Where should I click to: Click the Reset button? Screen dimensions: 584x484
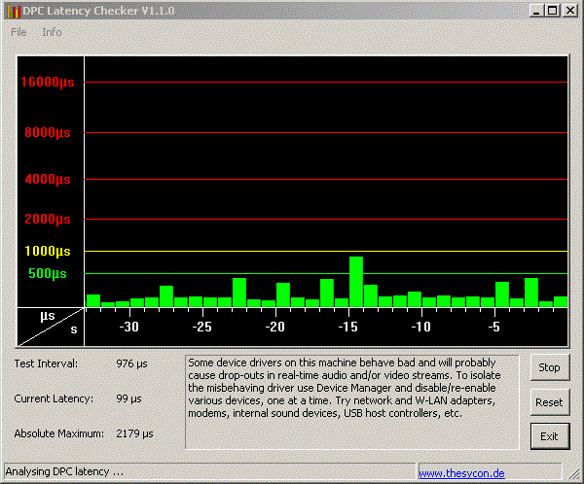click(x=550, y=402)
